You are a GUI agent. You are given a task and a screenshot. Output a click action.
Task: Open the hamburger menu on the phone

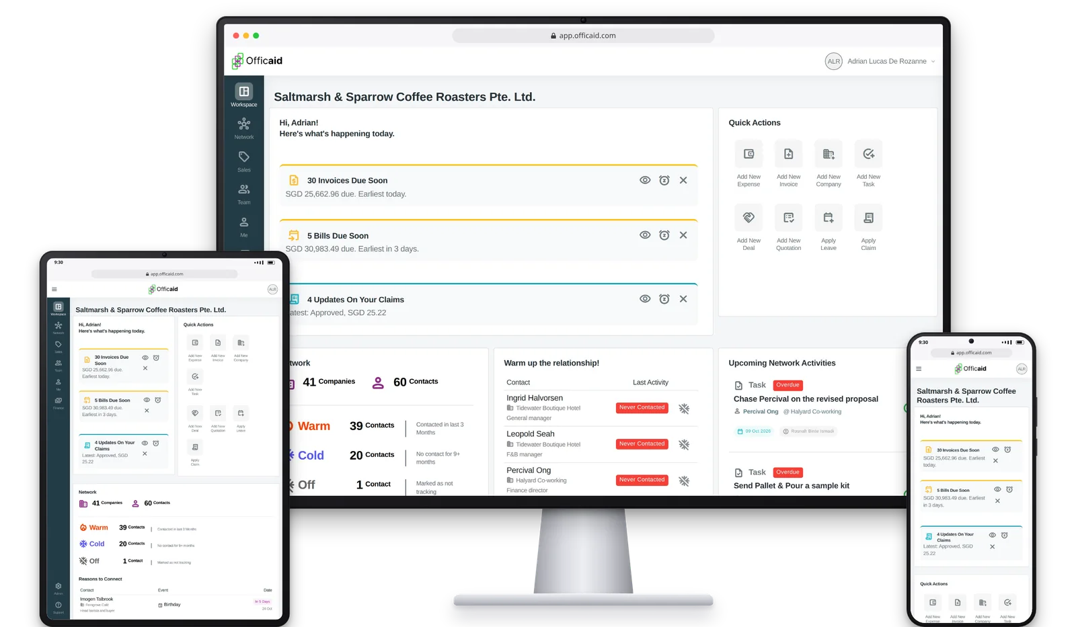tap(919, 369)
